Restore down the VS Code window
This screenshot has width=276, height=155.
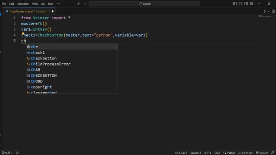coord(269,4)
